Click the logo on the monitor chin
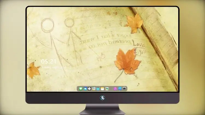Image resolution: width=205 pixels, height=115 pixels. click(102, 98)
